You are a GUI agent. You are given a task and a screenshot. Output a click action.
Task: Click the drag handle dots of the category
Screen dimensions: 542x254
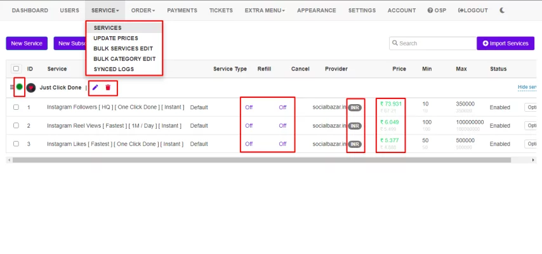click(12, 87)
